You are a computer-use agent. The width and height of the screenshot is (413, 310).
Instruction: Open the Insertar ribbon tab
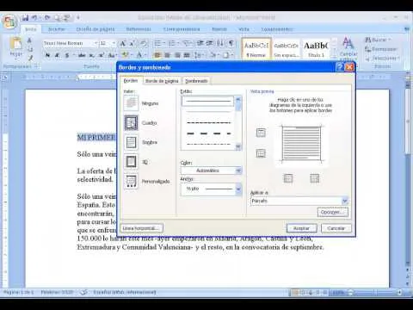tap(56, 29)
